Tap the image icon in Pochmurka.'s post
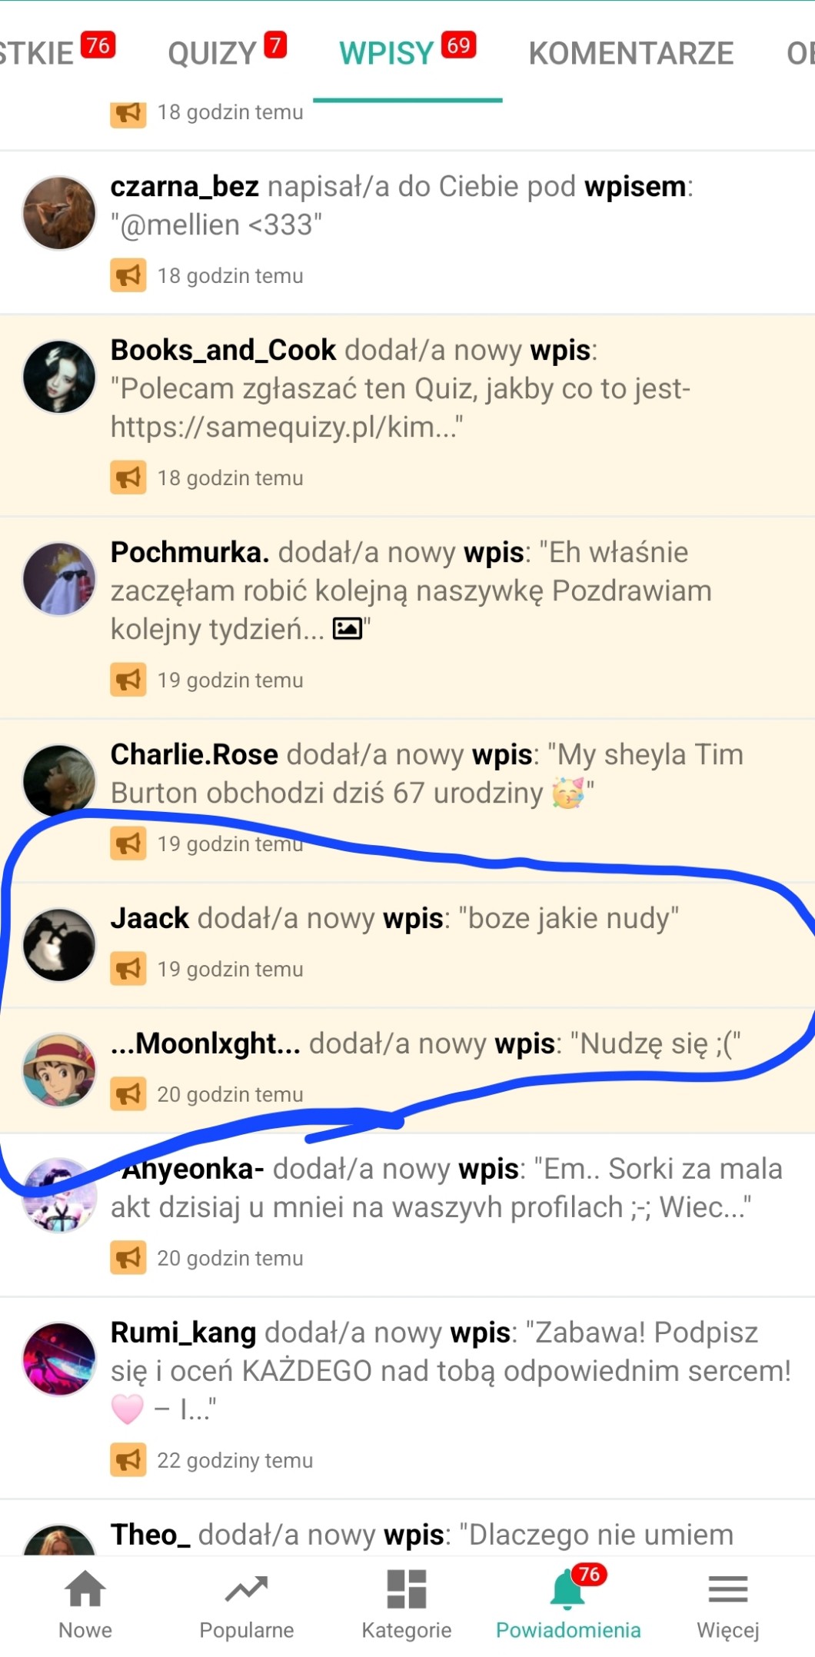Image resolution: width=815 pixels, height=1657 pixels. [x=348, y=628]
